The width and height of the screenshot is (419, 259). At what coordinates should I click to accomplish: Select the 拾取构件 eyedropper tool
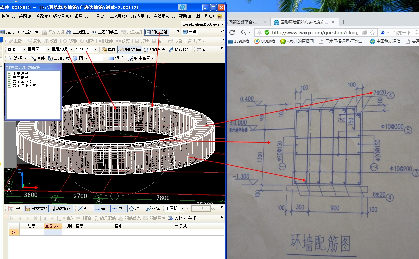pos(180,49)
